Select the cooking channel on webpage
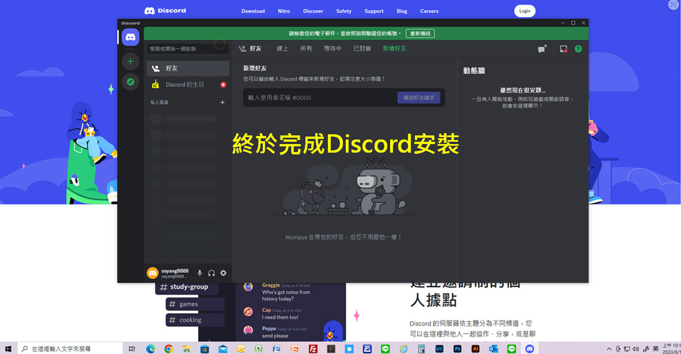 tap(195, 320)
